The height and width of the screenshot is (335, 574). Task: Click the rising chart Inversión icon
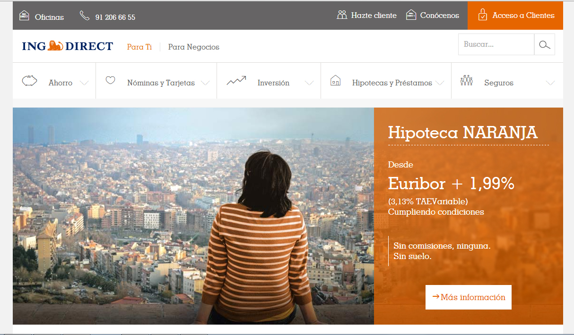pyautogui.click(x=236, y=81)
